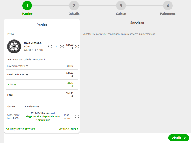Go to step 1 Panier
The width and height of the screenshot is (191, 143).
click(27, 5)
